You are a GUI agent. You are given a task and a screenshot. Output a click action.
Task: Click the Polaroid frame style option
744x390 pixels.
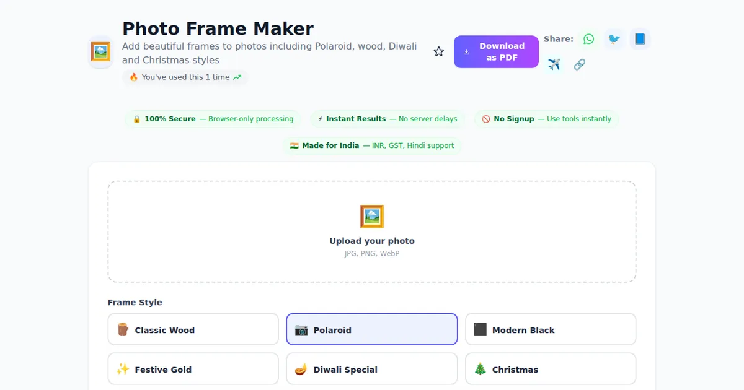[371, 329]
